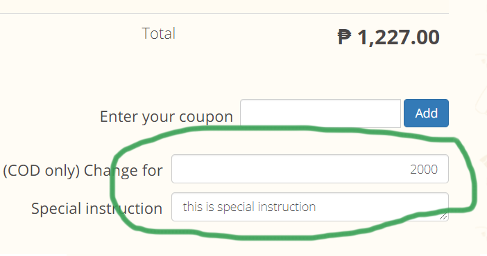Image resolution: width=487 pixels, height=256 pixels.
Task: Click the word "Add" on the blue button
Action: tap(427, 113)
